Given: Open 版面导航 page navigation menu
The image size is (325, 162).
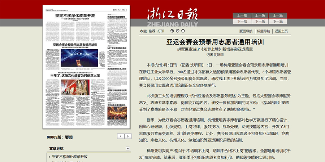Looking at the screenshot, I should [x=246, y=31].
